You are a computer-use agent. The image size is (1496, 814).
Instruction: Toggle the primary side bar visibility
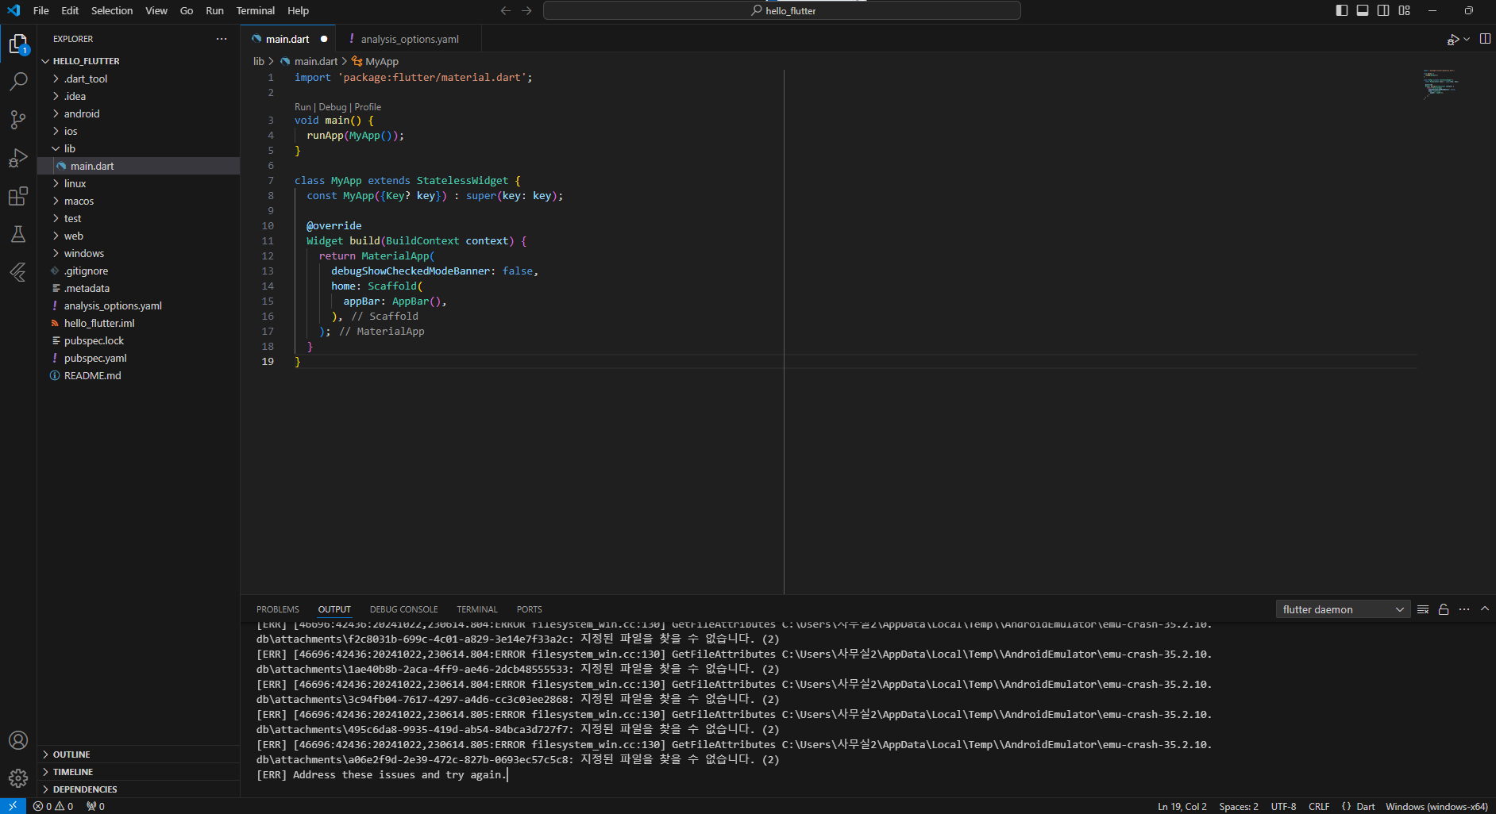point(1342,10)
